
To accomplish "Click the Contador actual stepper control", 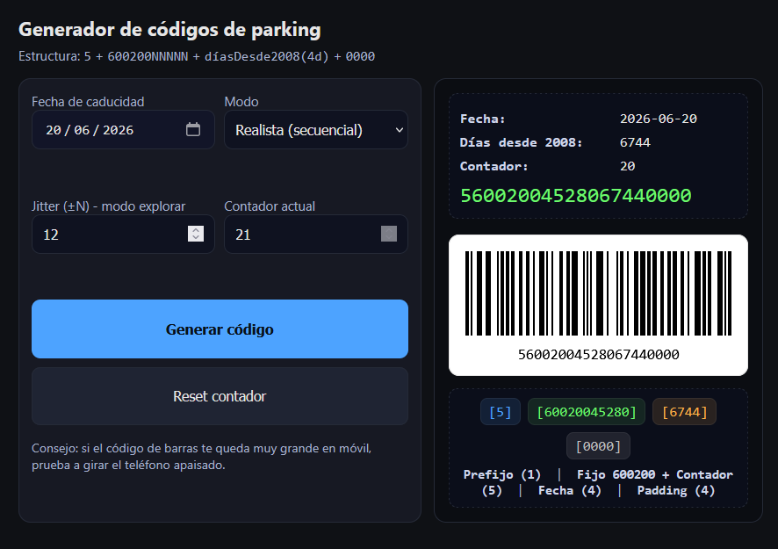I will point(388,234).
